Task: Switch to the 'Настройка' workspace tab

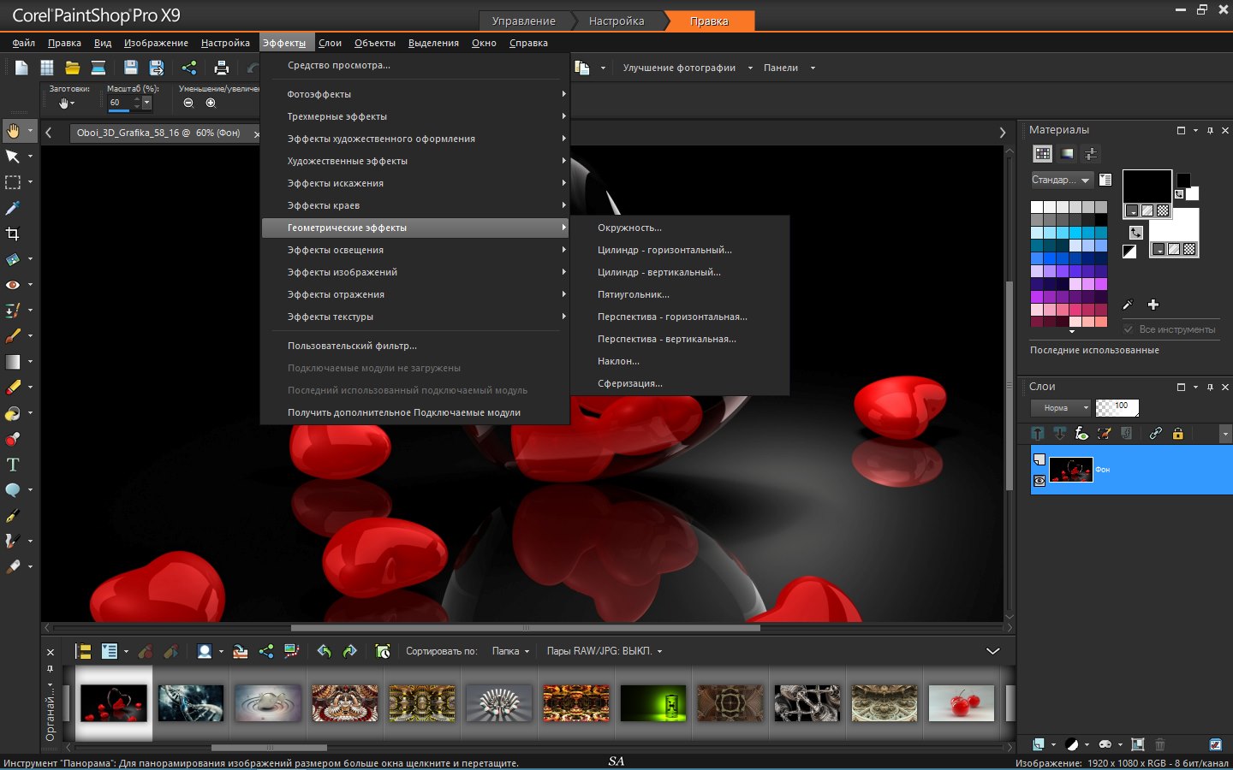Action: click(x=616, y=21)
